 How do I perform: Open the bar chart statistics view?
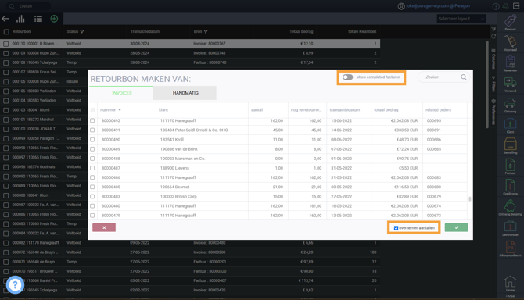click(20, 19)
